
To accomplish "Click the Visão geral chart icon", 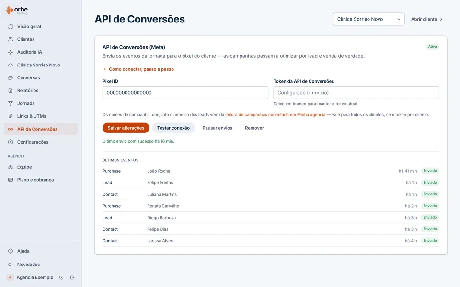I will click(x=11, y=26).
